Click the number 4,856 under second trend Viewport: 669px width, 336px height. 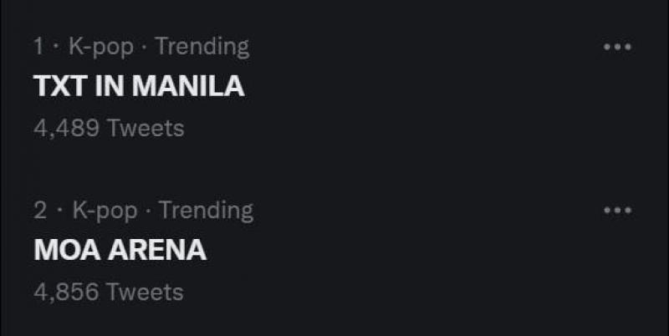pyautogui.click(x=67, y=292)
